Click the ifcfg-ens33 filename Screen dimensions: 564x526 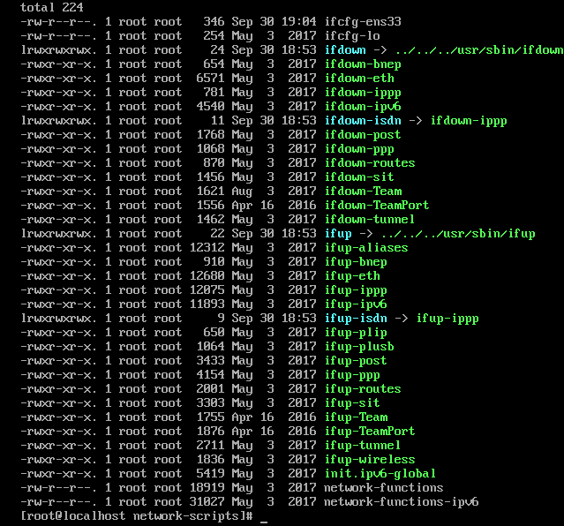click(x=363, y=22)
